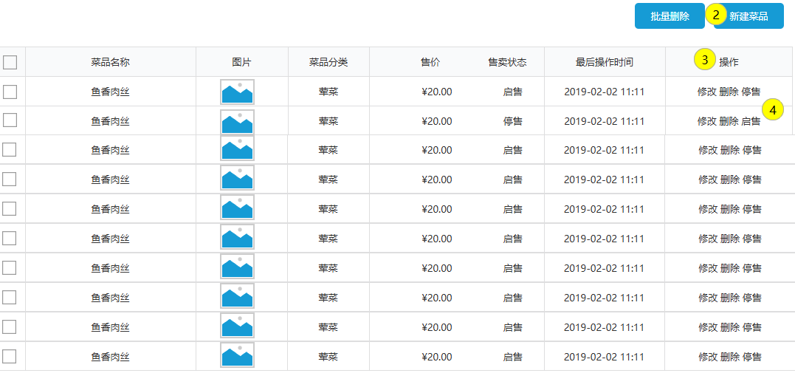The image size is (795, 376).
Task: Click the 批量删除 button
Action: (670, 16)
